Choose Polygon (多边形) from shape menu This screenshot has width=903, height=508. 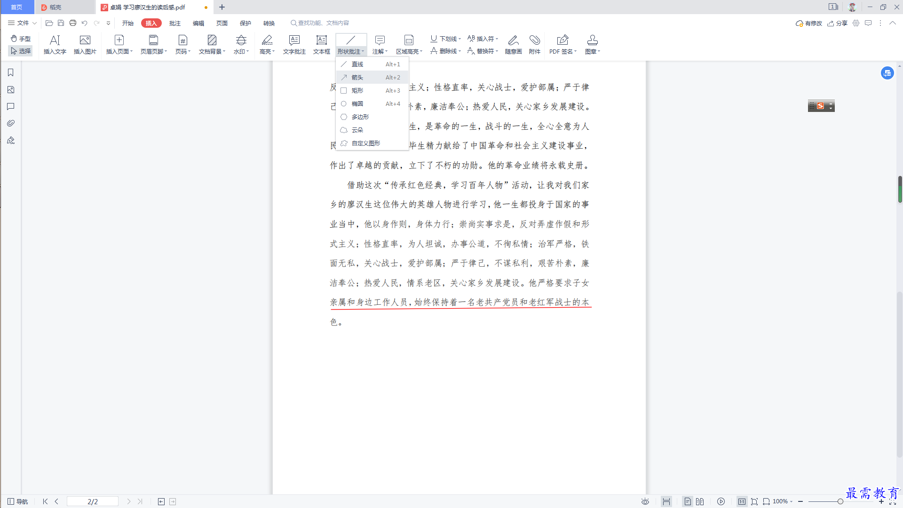372,117
